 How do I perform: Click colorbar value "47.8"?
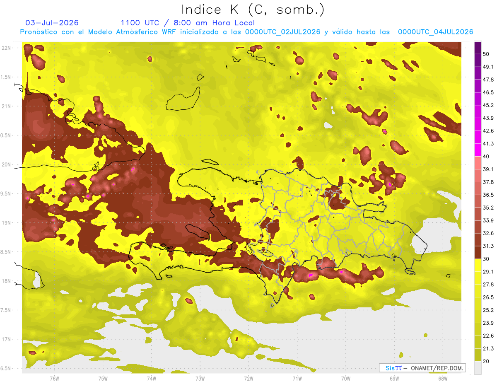point(488,80)
